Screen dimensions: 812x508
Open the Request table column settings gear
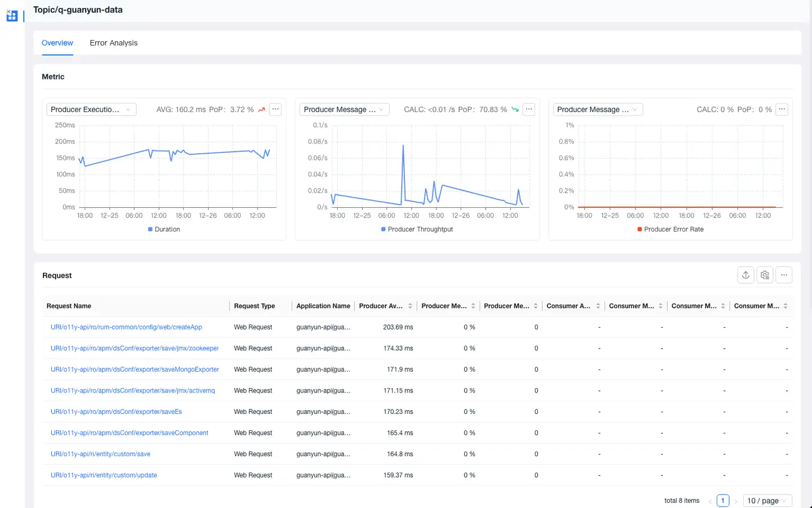tap(765, 275)
